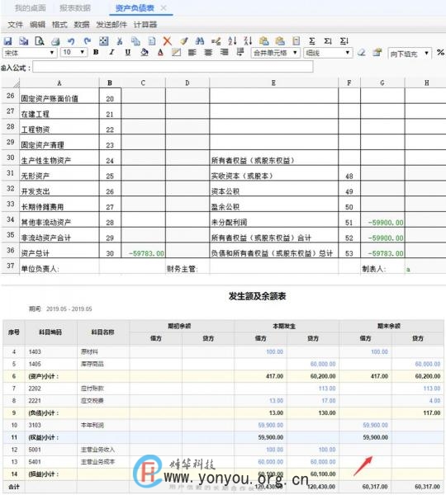
Task: Switch to the 报表数据 tab
Action: (x=75, y=8)
